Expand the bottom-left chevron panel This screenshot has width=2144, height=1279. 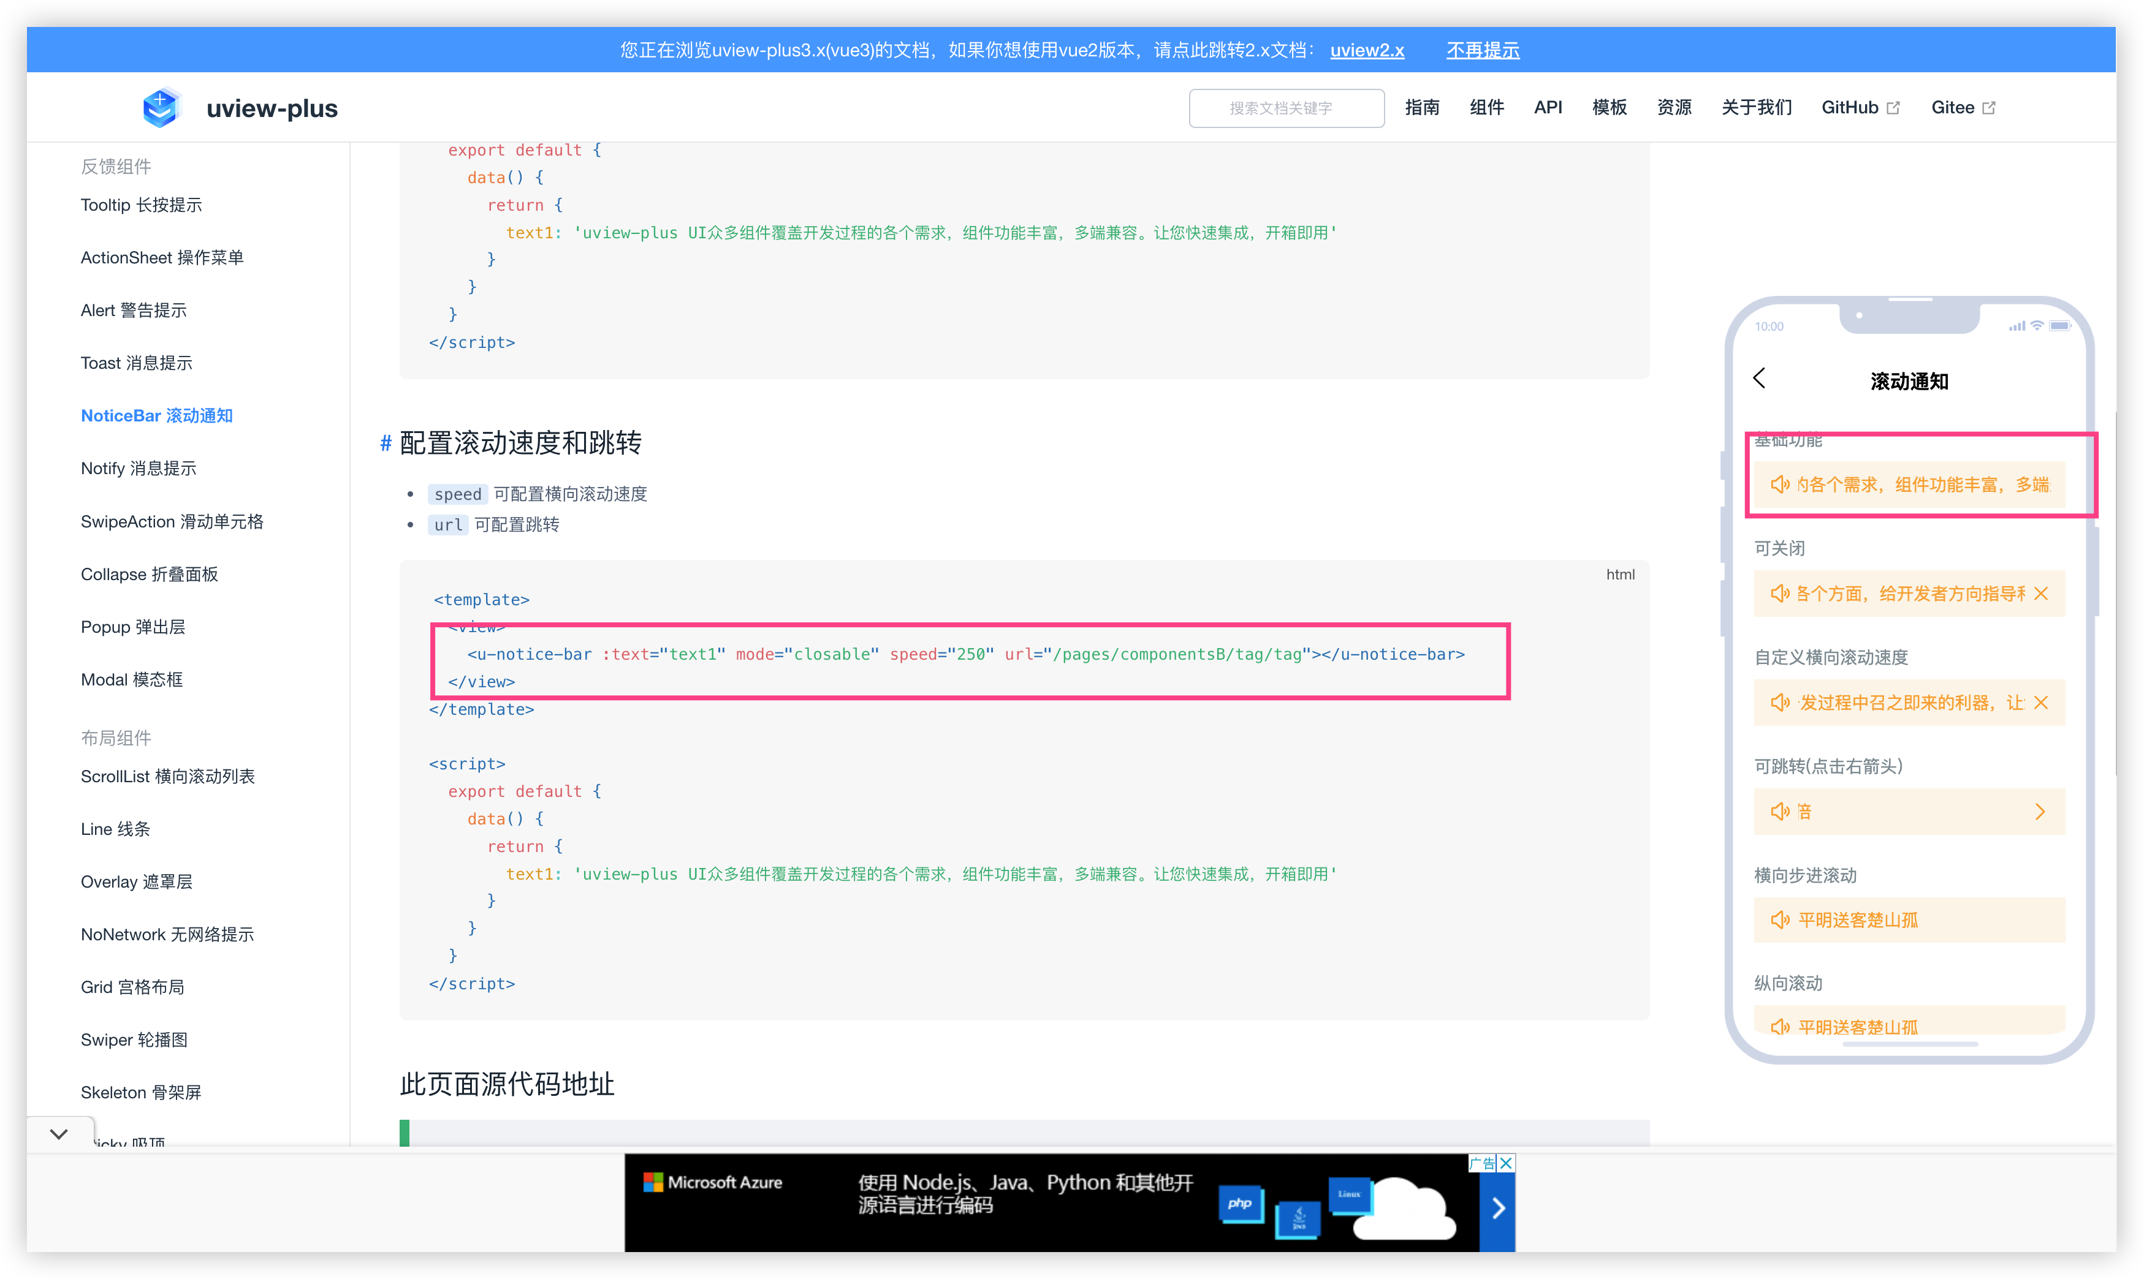pos(59,1134)
